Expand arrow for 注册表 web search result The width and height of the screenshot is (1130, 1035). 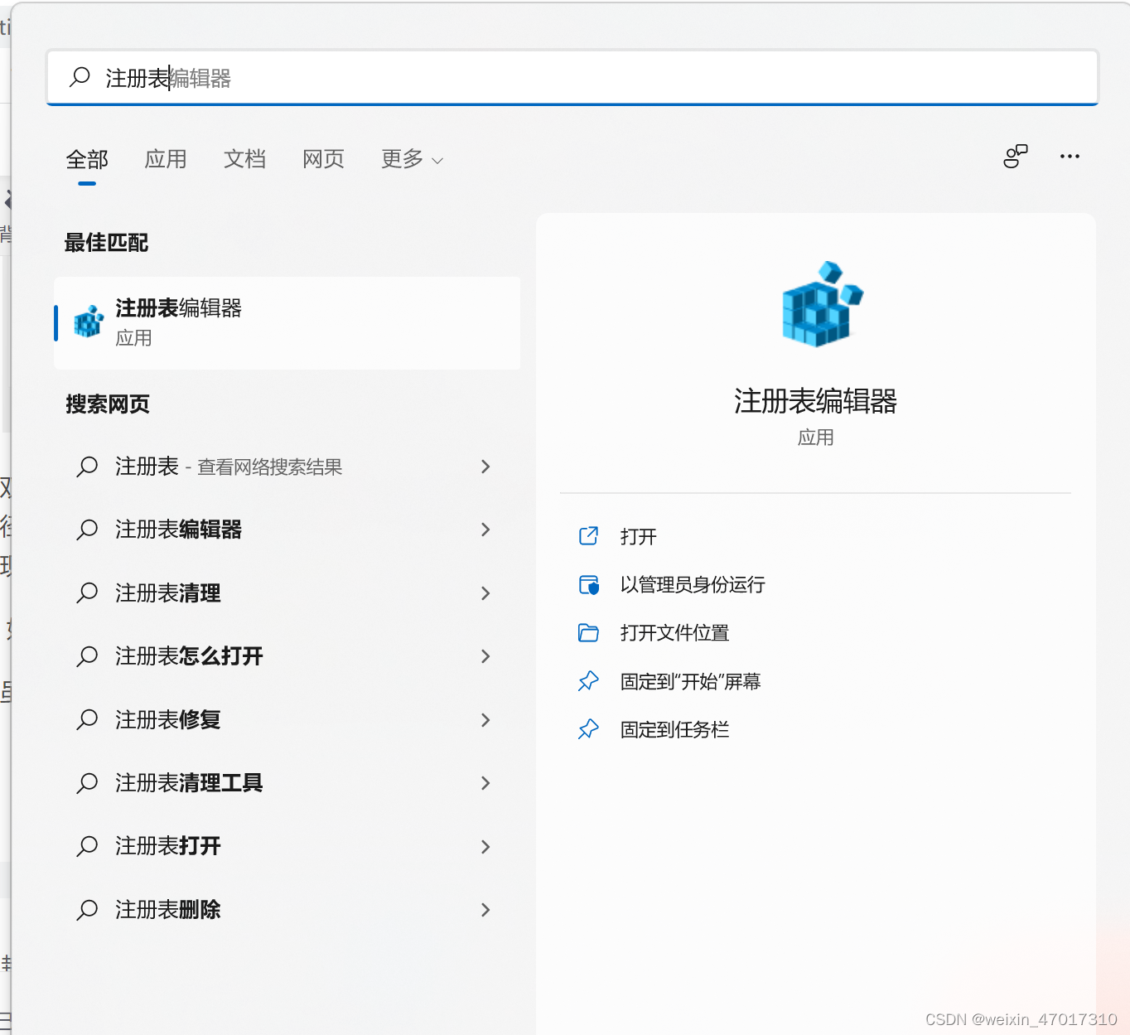click(485, 467)
